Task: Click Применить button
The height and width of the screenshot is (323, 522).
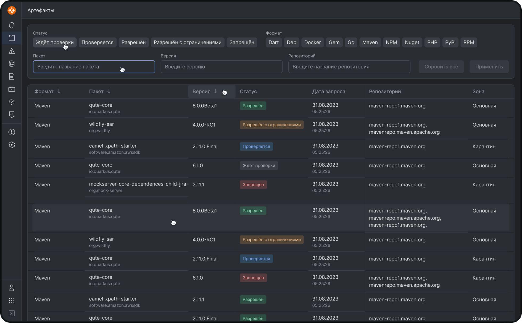Action: pos(489,67)
